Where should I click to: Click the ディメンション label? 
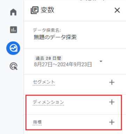[49, 102]
